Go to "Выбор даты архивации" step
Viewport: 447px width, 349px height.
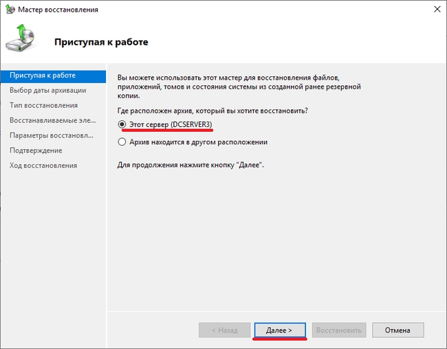click(48, 90)
